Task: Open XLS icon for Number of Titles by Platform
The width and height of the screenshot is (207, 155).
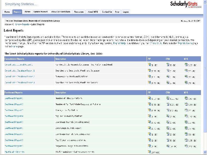Action: (186, 98)
